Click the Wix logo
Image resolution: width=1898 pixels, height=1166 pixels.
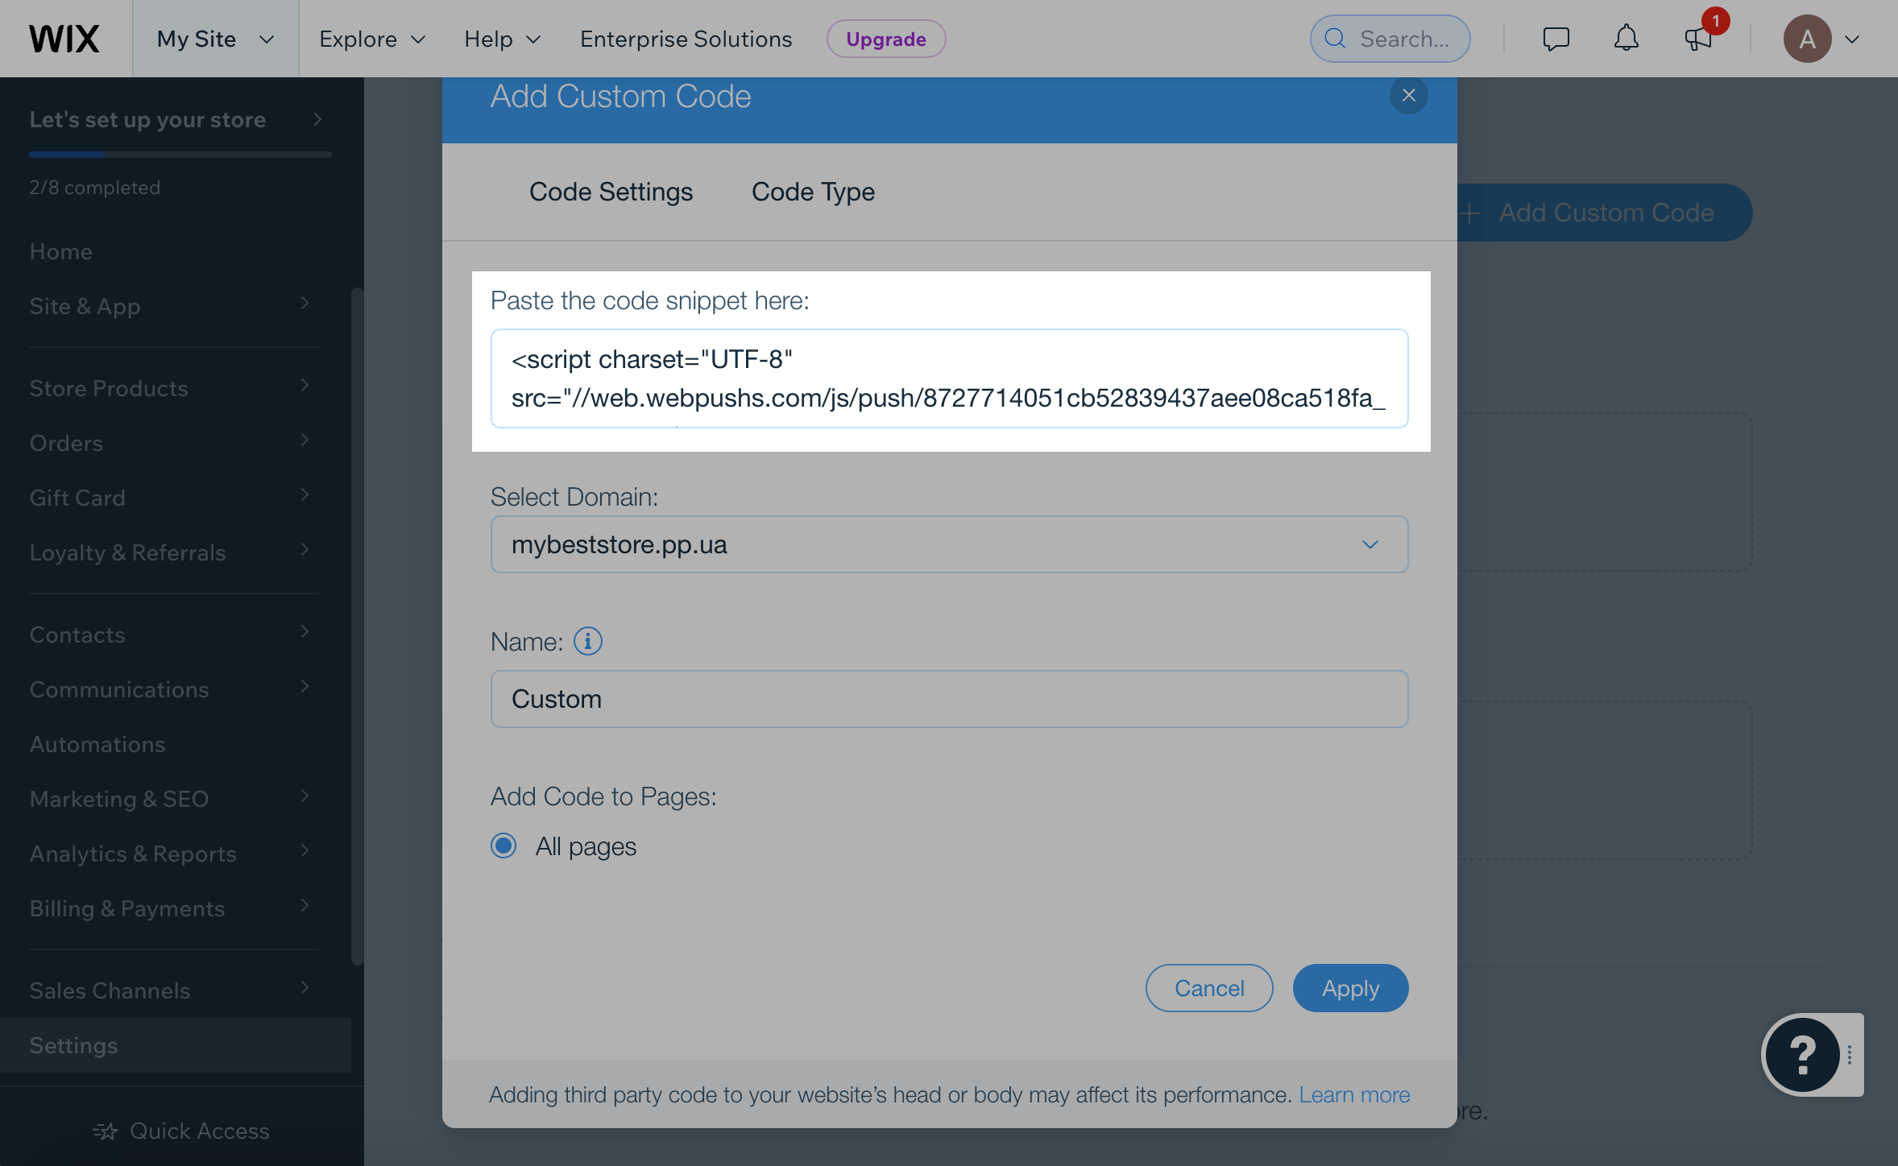[64, 39]
